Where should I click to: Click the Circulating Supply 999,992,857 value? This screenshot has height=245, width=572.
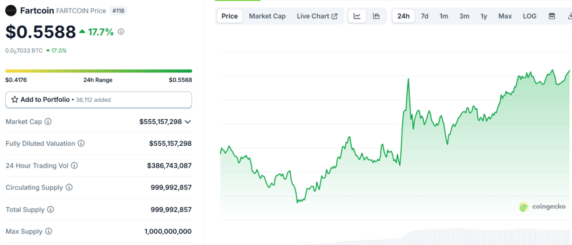click(171, 187)
